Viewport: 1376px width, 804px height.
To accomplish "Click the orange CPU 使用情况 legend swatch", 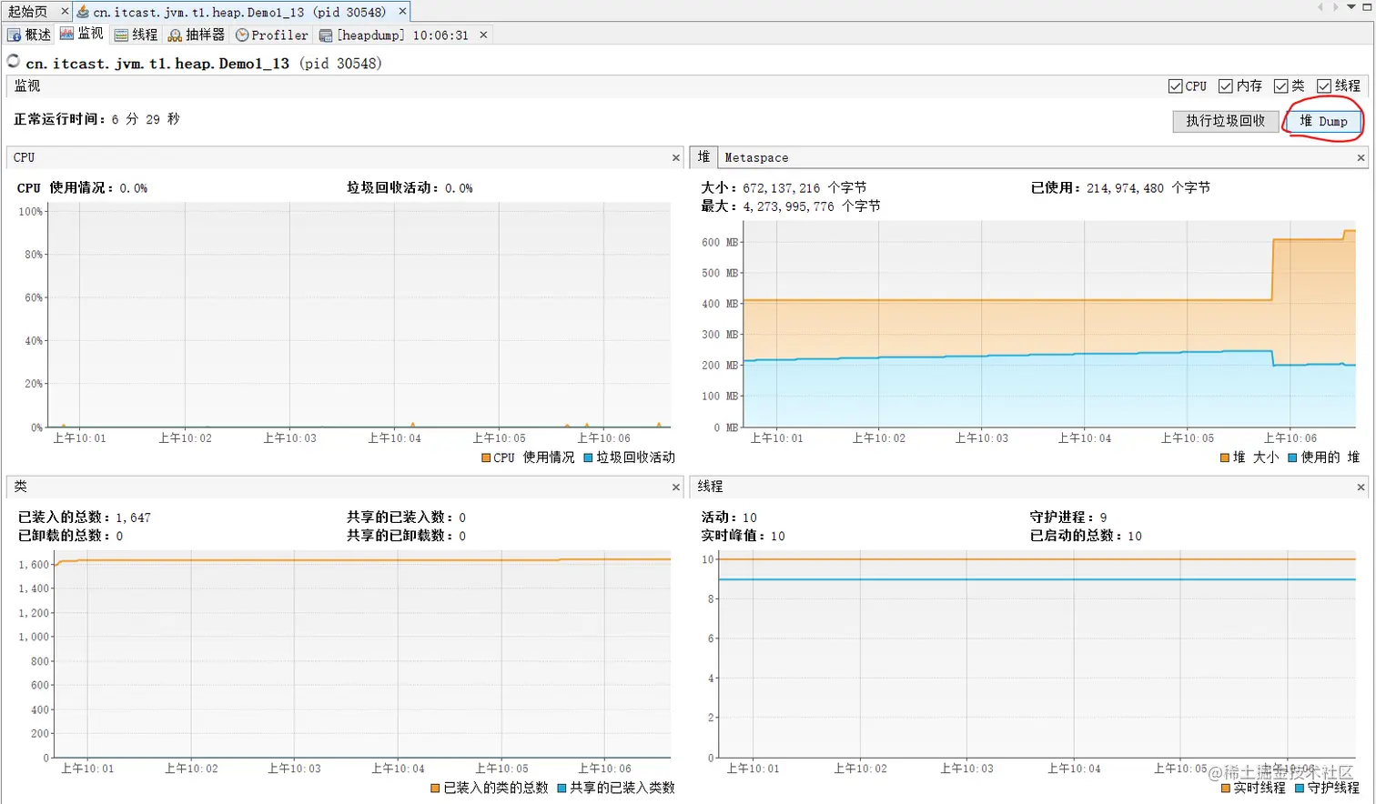I will (486, 458).
